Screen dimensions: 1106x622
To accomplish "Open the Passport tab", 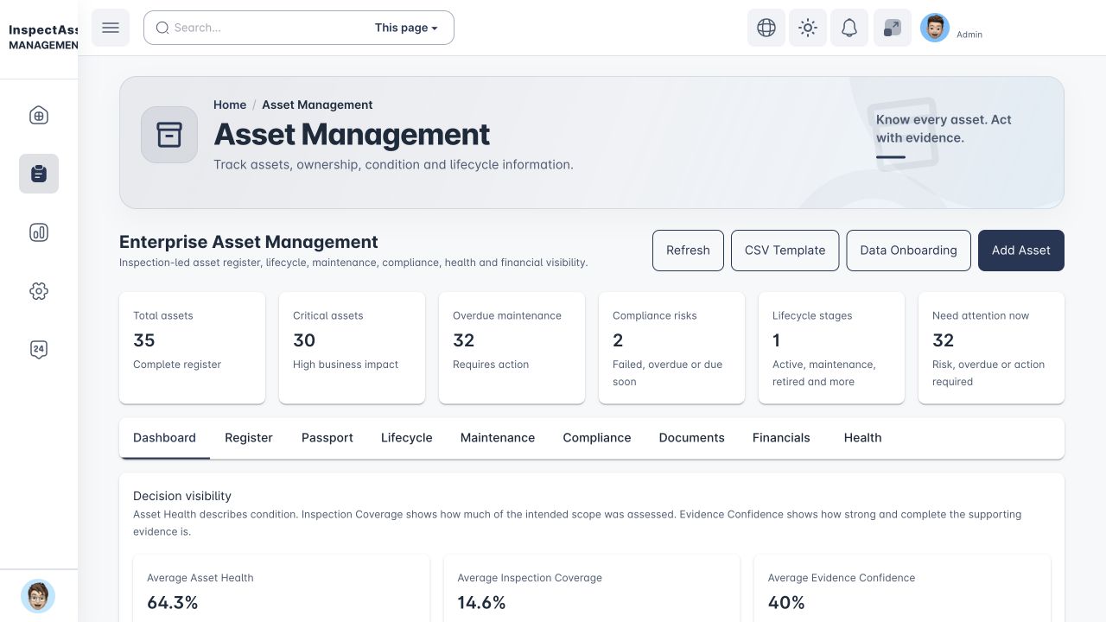I will click(x=327, y=438).
